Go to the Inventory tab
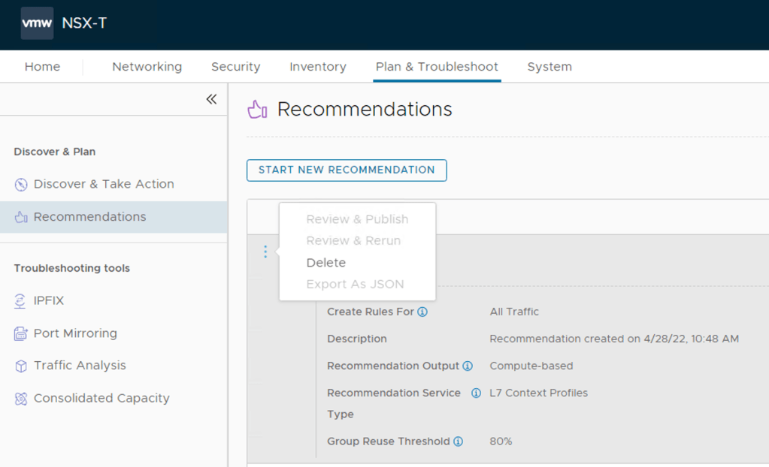This screenshot has width=769, height=467. pos(317,67)
